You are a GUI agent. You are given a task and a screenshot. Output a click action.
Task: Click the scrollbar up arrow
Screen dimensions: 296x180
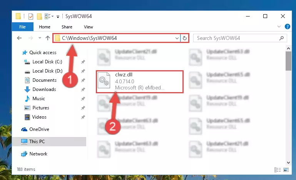pyautogui.click(x=288, y=49)
